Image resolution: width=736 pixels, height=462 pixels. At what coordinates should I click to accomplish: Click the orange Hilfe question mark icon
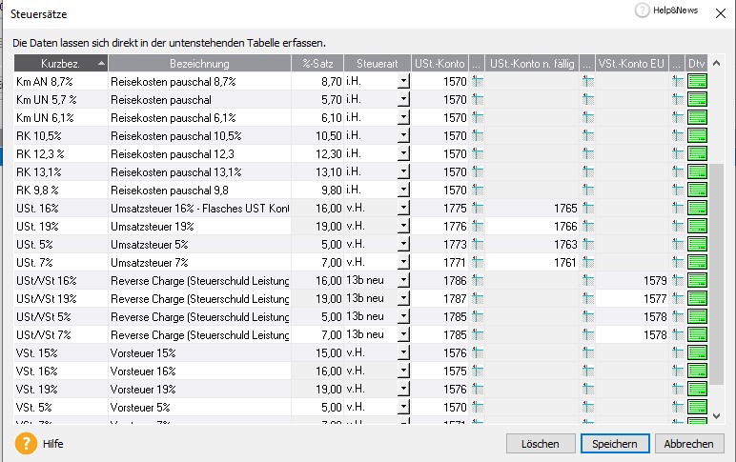(28, 443)
